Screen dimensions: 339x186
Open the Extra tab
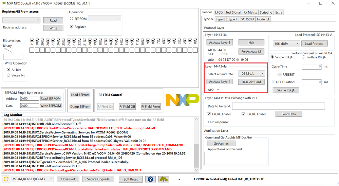point(279,12)
